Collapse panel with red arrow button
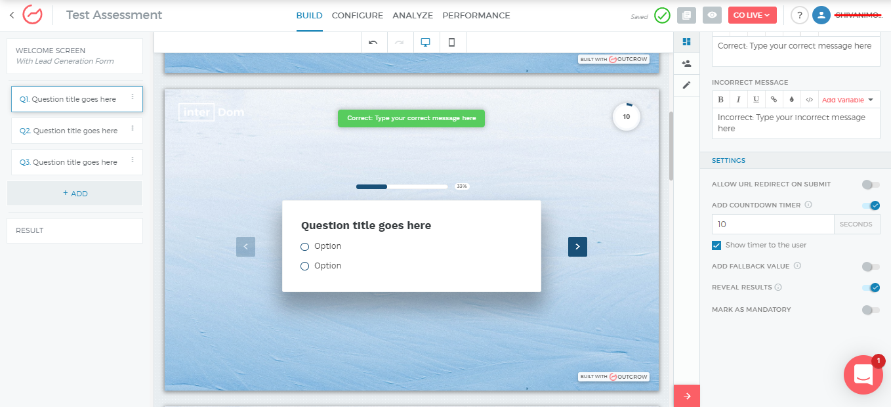 (687, 396)
